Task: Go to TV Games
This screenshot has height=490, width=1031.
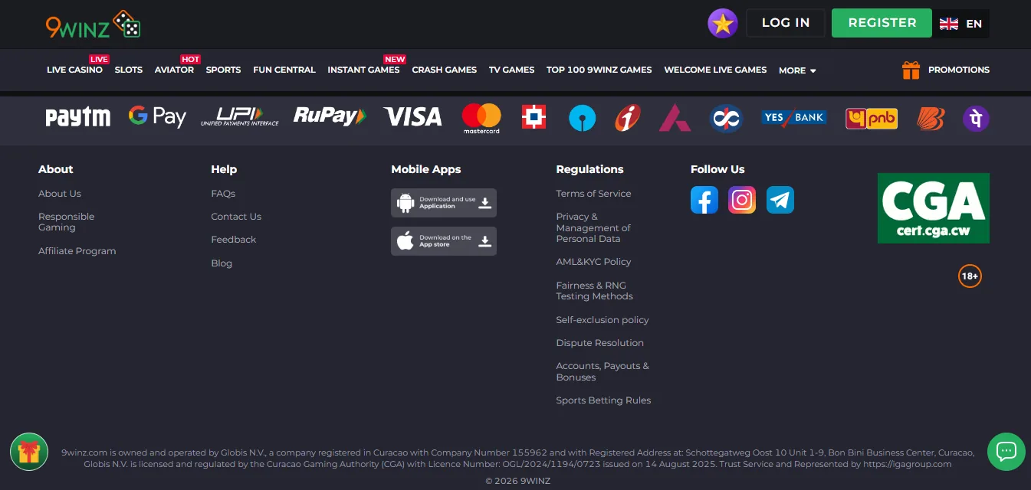Action: (x=511, y=70)
